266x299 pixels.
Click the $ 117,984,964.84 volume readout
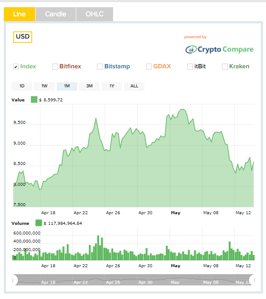(63, 224)
